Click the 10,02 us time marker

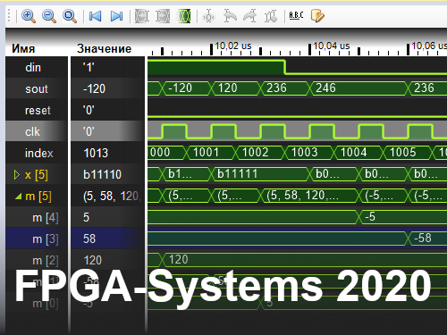coord(233,46)
